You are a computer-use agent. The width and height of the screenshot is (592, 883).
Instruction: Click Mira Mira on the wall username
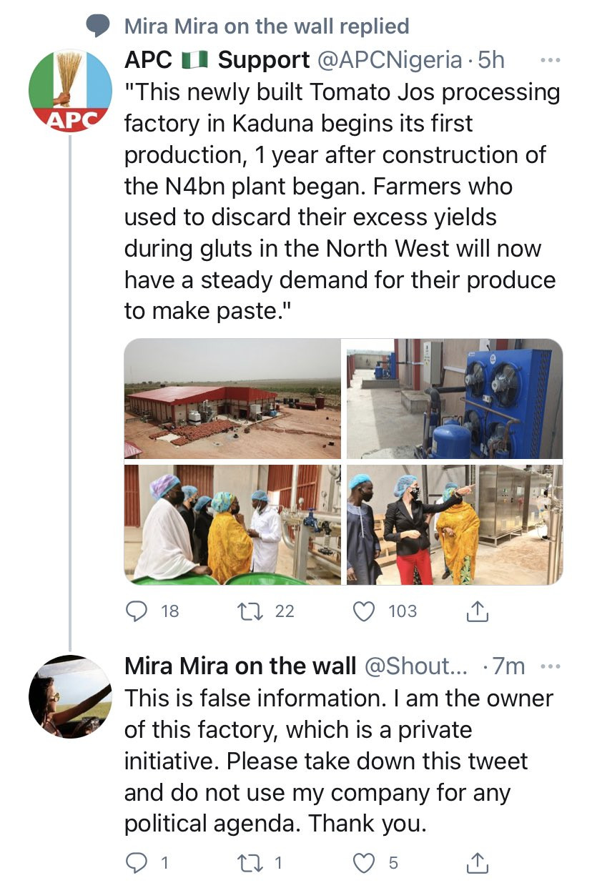[x=240, y=666]
